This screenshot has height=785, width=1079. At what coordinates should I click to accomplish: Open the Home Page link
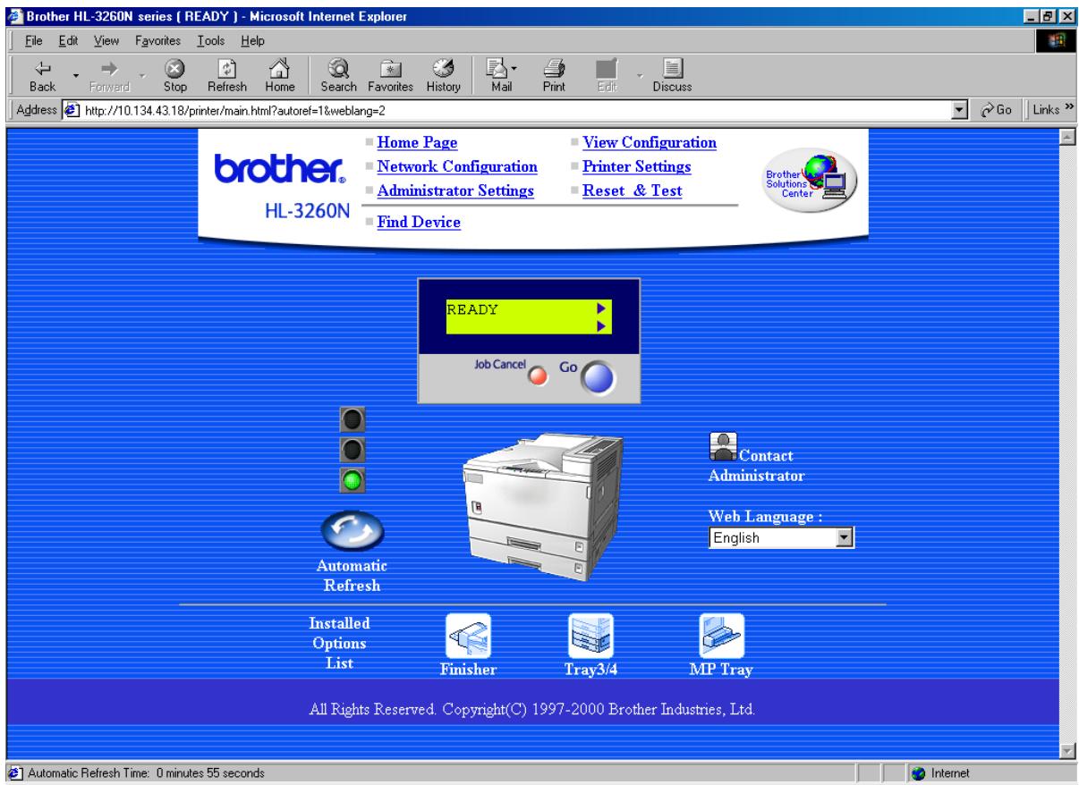tap(418, 142)
